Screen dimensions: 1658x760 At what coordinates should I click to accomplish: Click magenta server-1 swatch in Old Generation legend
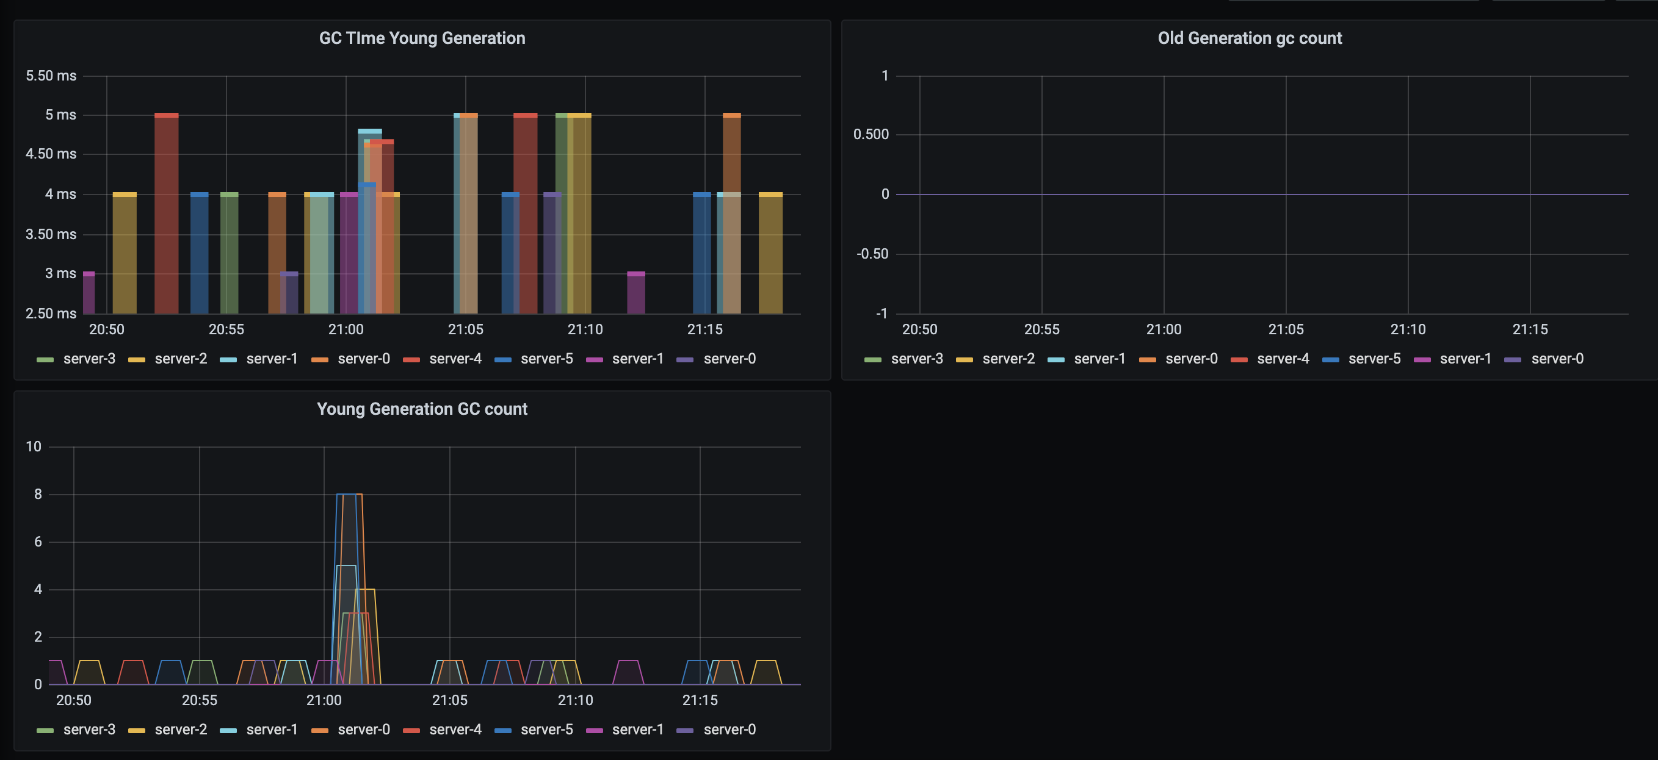coord(1422,360)
